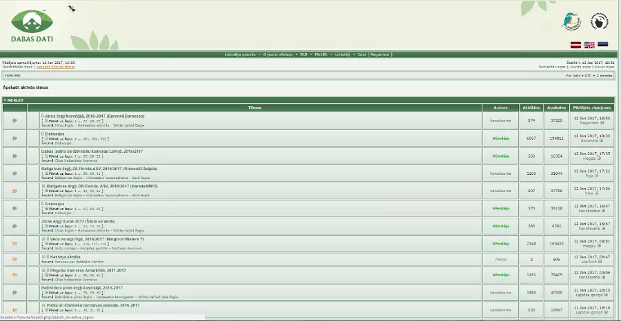The image size is (621, 321).
Task: Click topic status icon for Kastaņa sēkliņa
Action: 14,259
